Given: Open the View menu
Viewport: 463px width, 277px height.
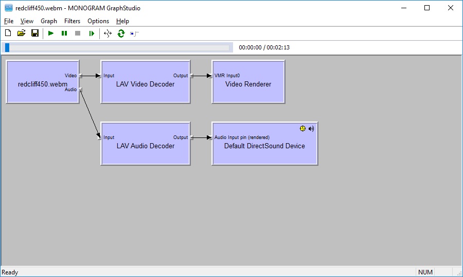Looking at the screenshot, I should coord(27,21).
